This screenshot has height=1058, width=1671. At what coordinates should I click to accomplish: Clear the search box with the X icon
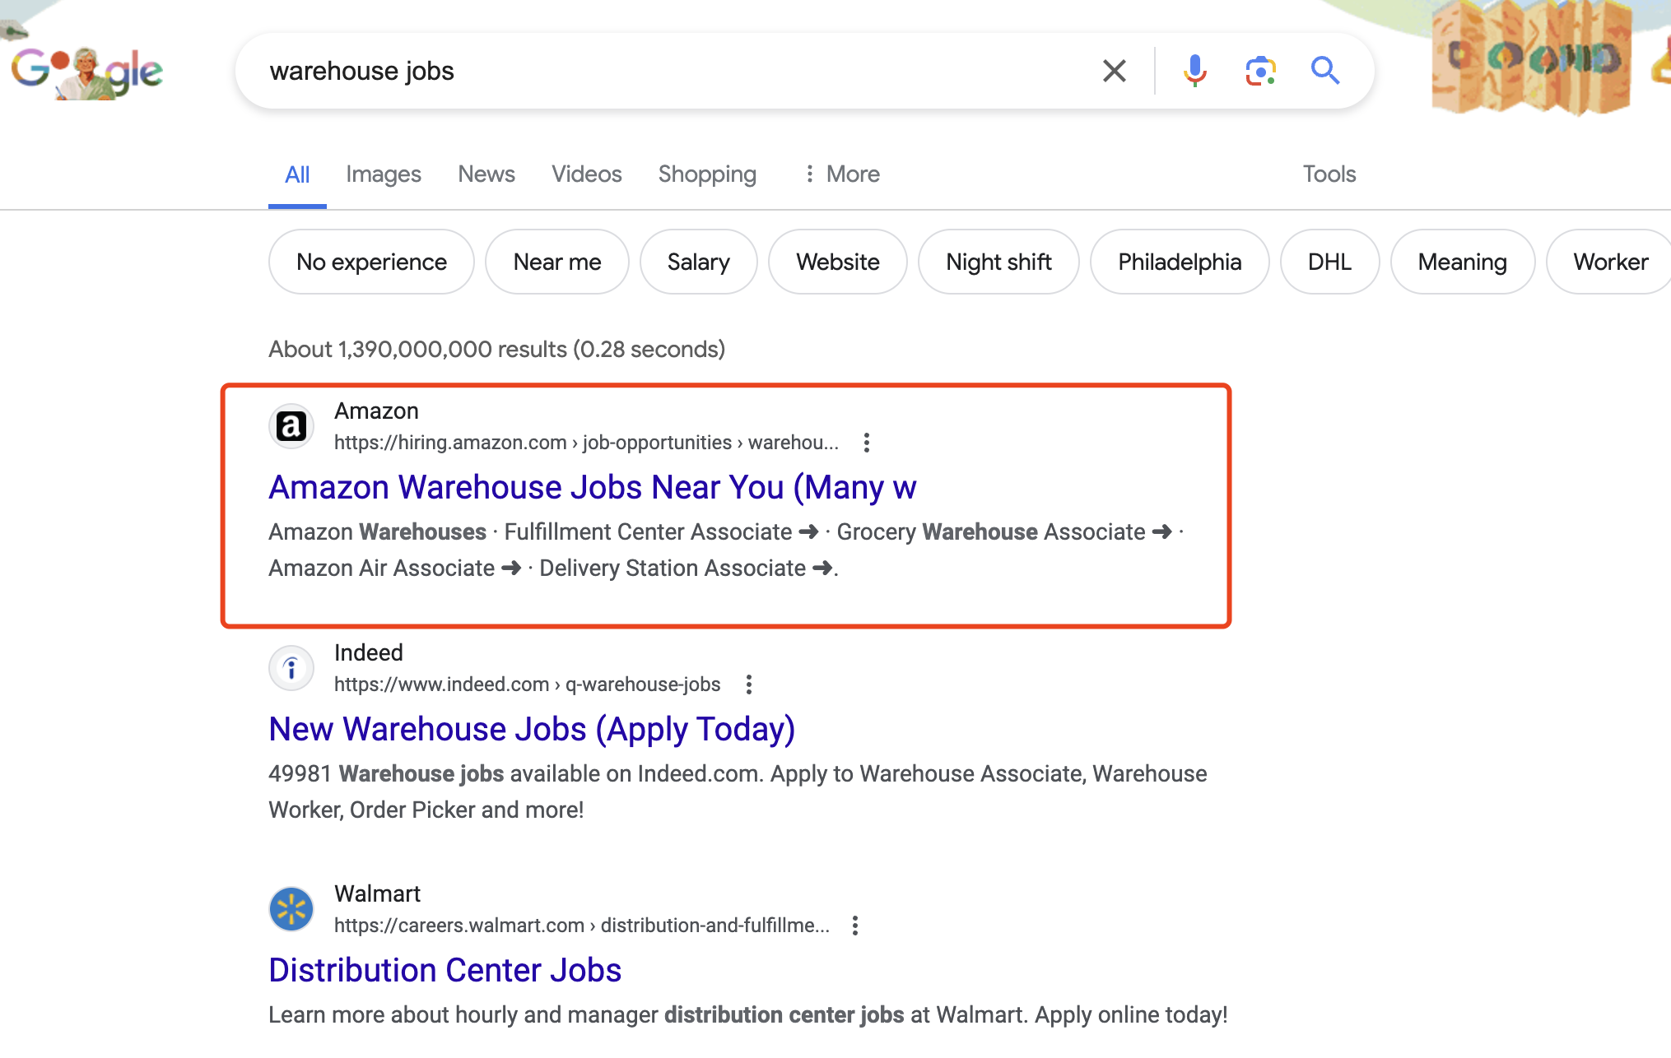(x=1114, y=71)
